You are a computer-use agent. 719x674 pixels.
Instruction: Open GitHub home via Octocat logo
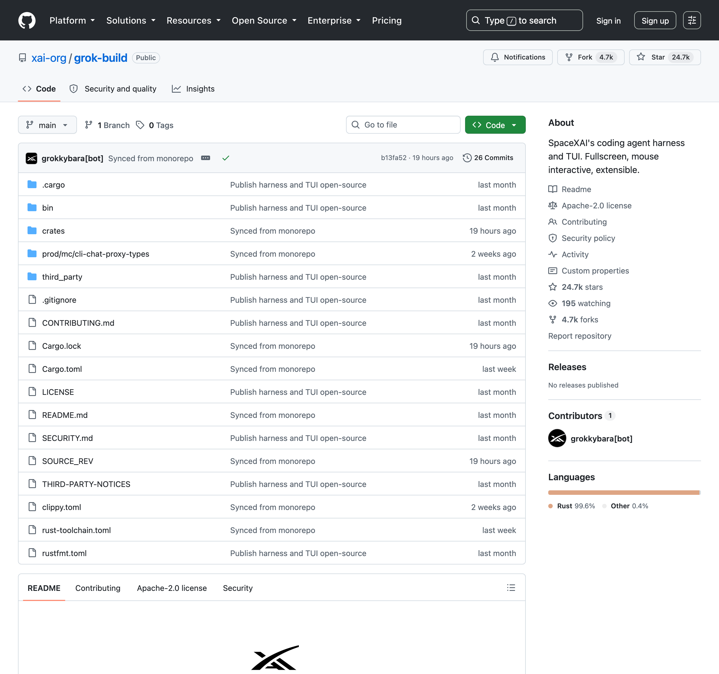(27, 20)
